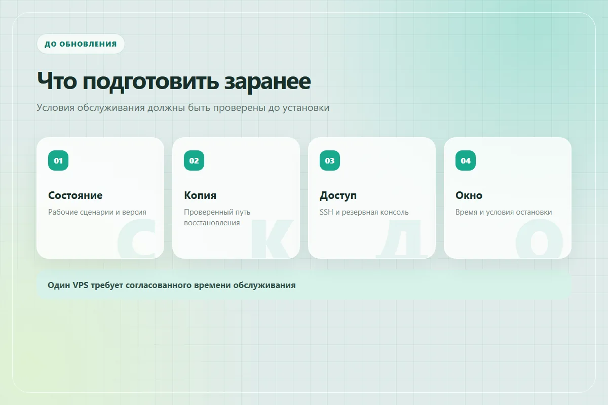Image resolution: width=608 pixels, height=405 pixels.
Task: Click the 02 number badge
Action: [194, 160]
